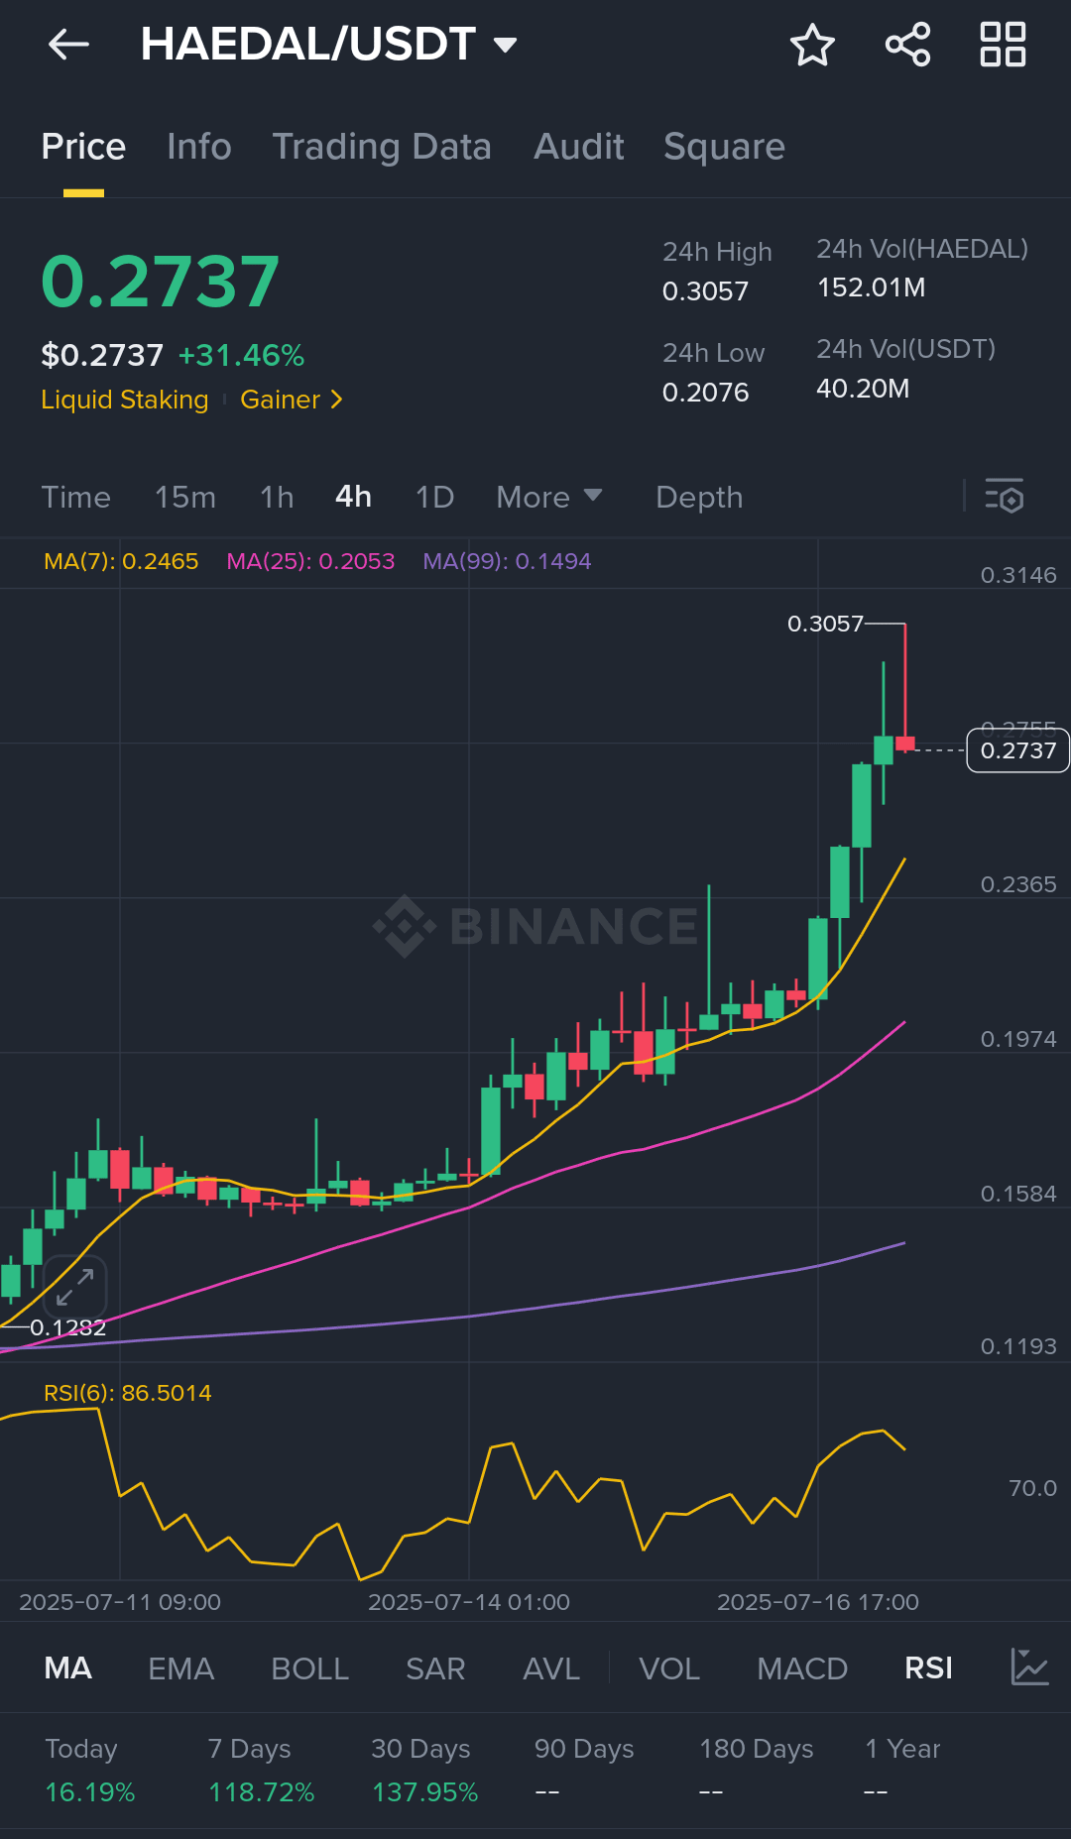Toggle the SAR indicator

pyautogui.click(x=435, y=1668)
